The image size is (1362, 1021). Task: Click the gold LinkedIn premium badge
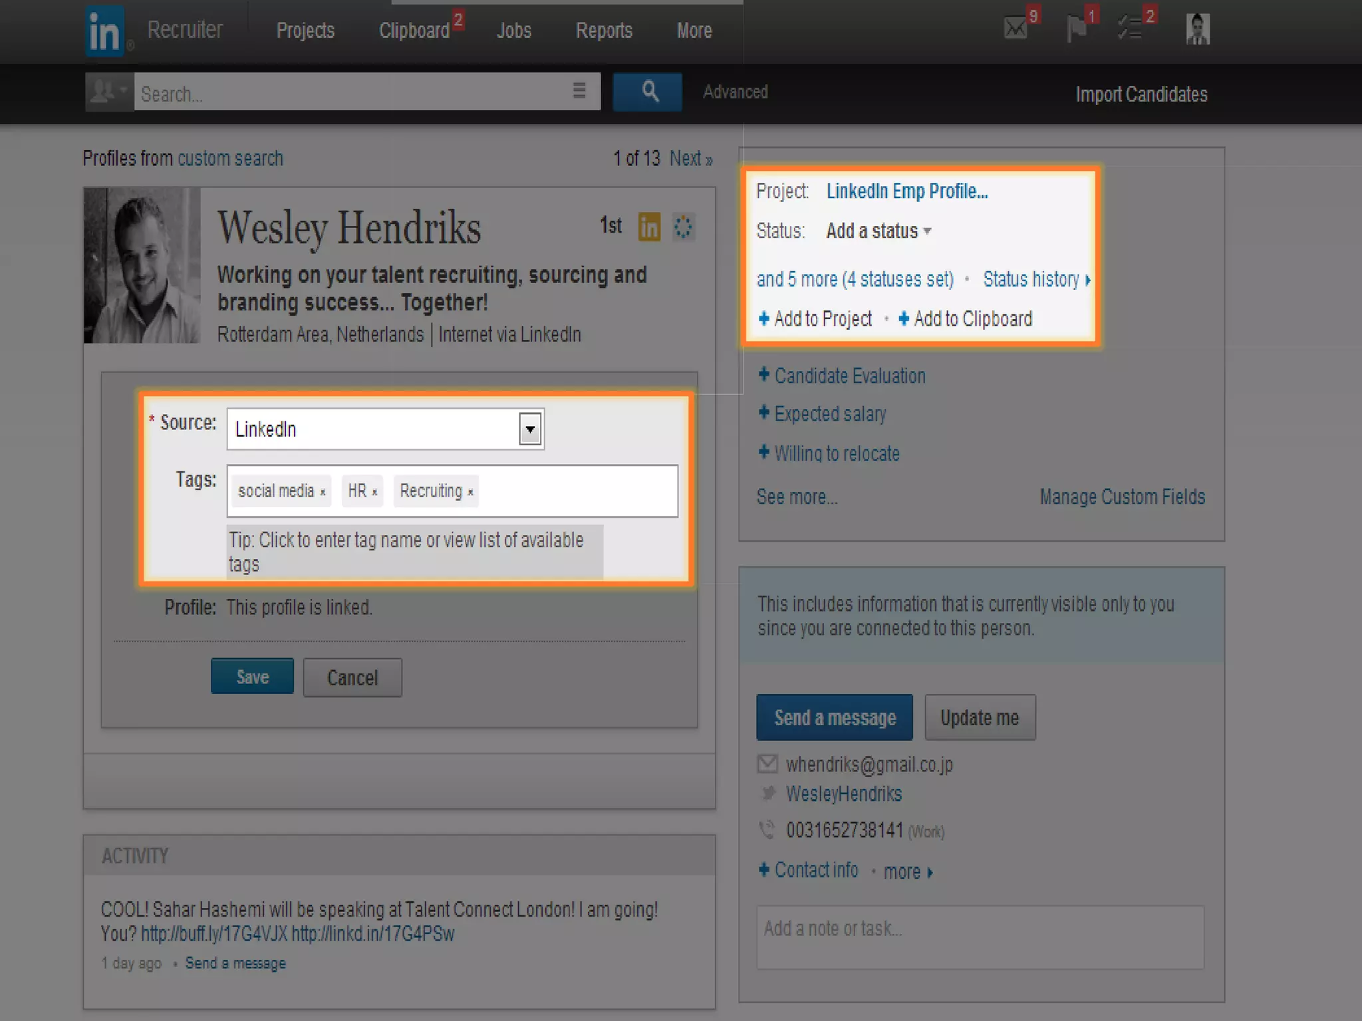point(649,227)
